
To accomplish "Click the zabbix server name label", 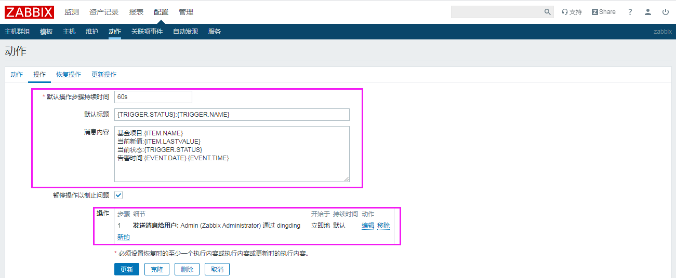I will (x=662, y=32).
